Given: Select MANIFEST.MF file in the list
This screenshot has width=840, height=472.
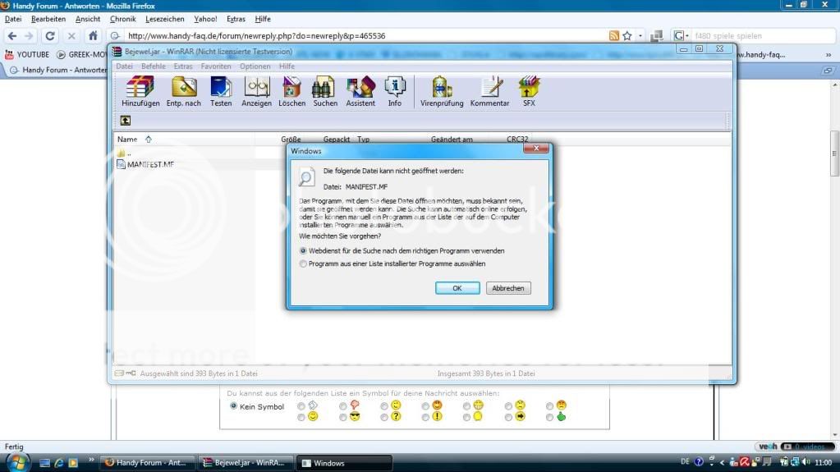Looking at the screenshot, I should coord(150,164).
